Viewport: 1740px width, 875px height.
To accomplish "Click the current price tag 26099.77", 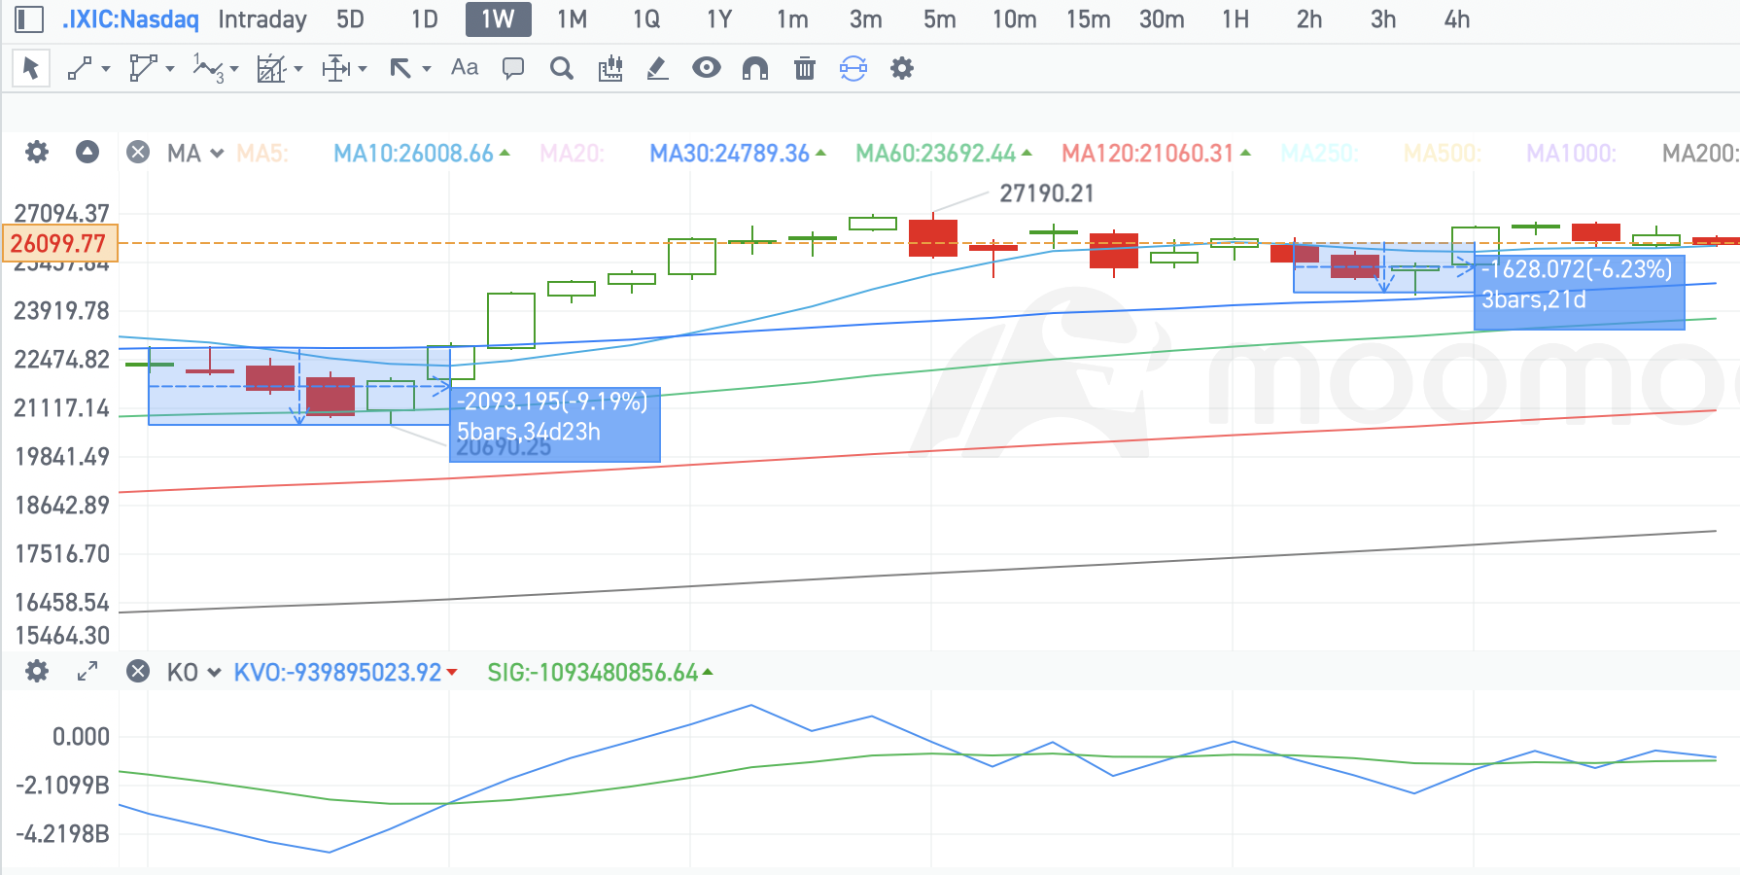I will 59,243.
